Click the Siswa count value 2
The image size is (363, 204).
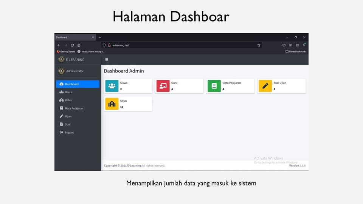121,89
